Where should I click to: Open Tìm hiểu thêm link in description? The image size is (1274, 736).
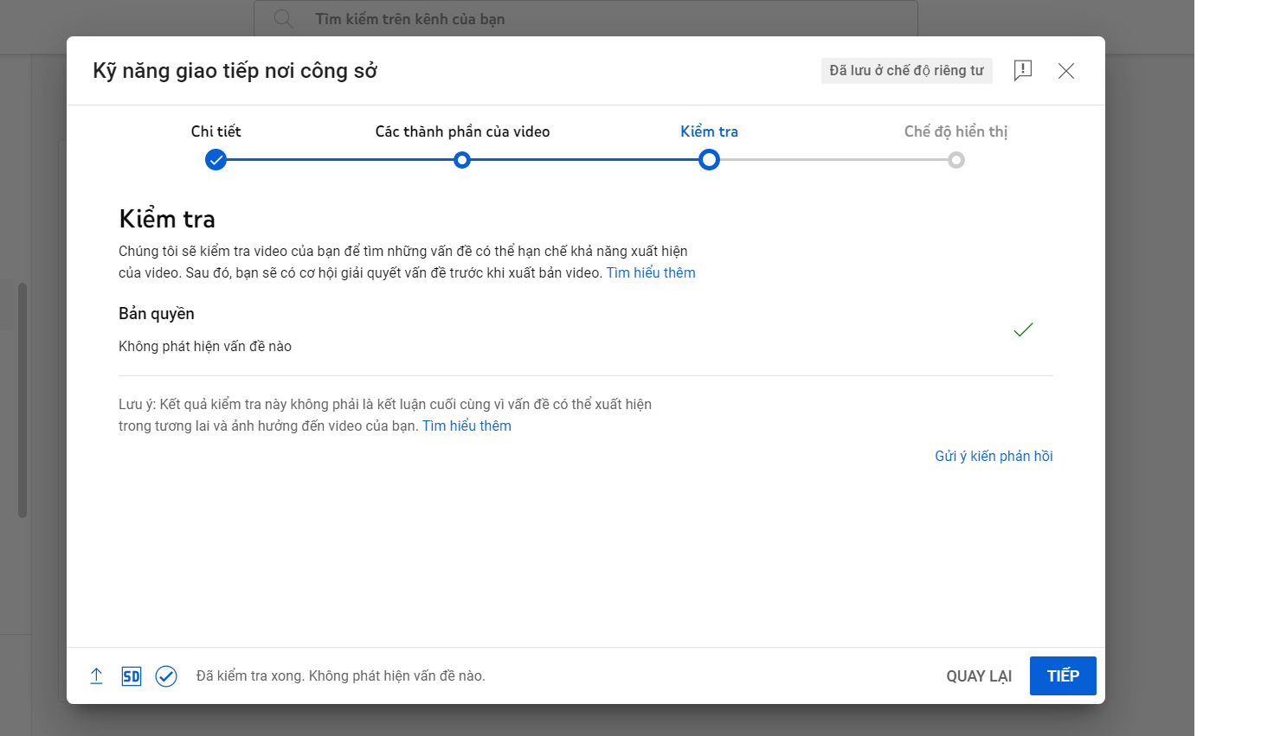[x=651, y=272]
